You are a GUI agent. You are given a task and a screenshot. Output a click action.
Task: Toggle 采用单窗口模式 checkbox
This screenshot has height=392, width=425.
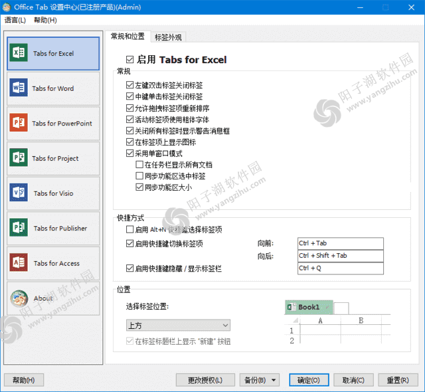pyautogui.click(x=130, y=153)
